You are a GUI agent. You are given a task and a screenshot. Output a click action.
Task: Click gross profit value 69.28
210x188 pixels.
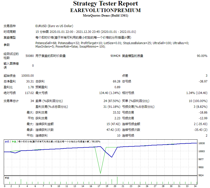click(116, 81)
